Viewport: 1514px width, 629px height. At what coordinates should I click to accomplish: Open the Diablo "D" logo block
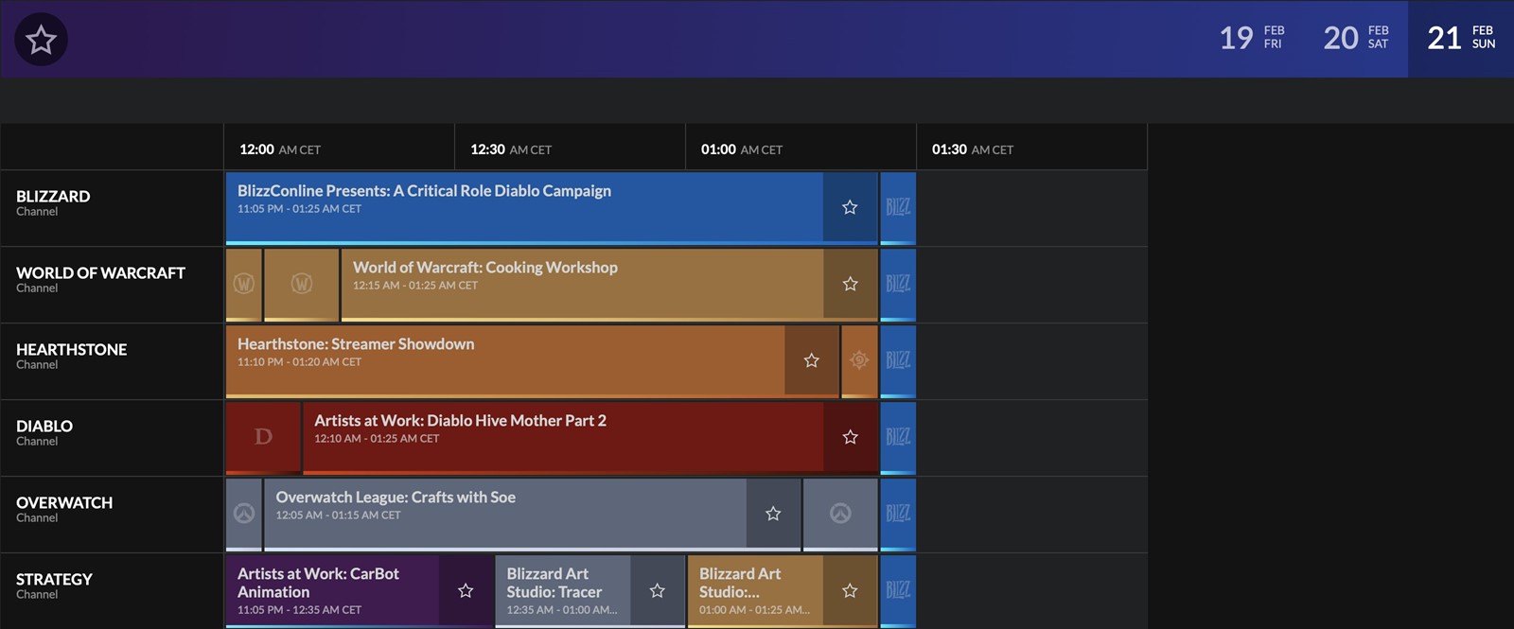[263, 437]
